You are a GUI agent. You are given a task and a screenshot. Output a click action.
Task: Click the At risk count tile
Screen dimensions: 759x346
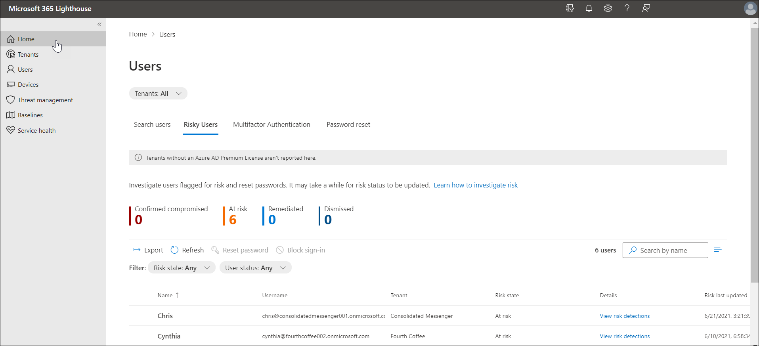click(x=235, y=216)
